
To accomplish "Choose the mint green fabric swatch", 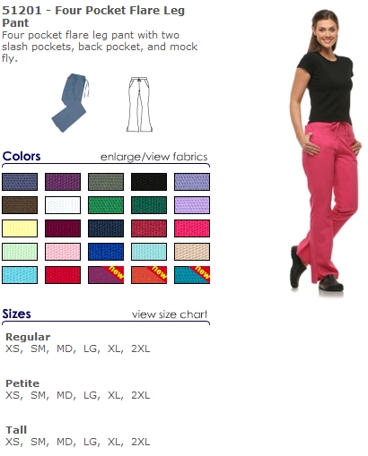I will [x=20, y=252].
